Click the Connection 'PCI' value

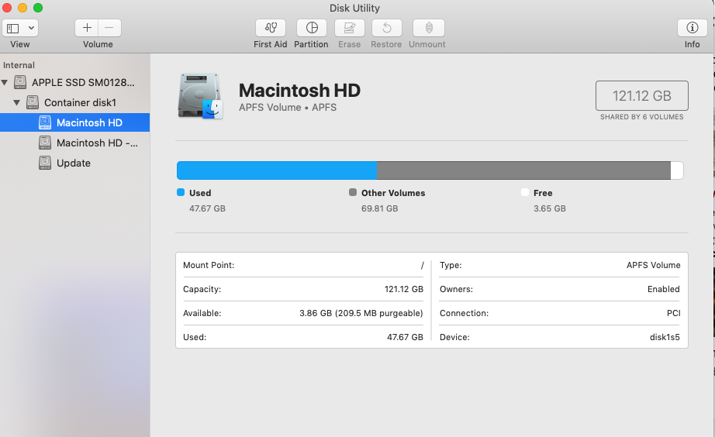click(673, 313)
